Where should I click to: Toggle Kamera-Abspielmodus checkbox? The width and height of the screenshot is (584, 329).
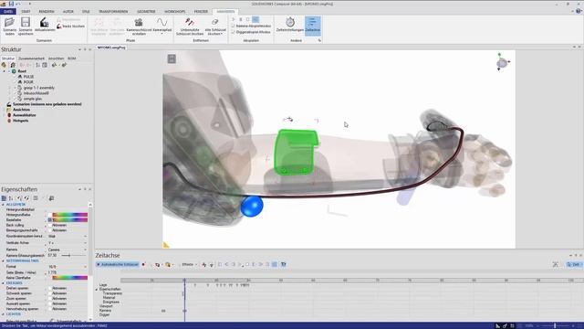234,27
